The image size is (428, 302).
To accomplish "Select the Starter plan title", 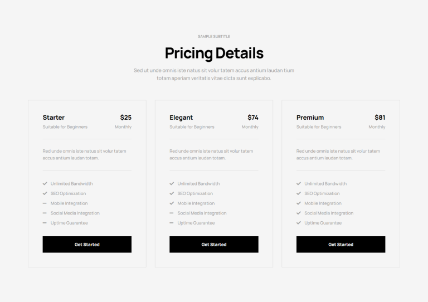I will coord(53,118).
